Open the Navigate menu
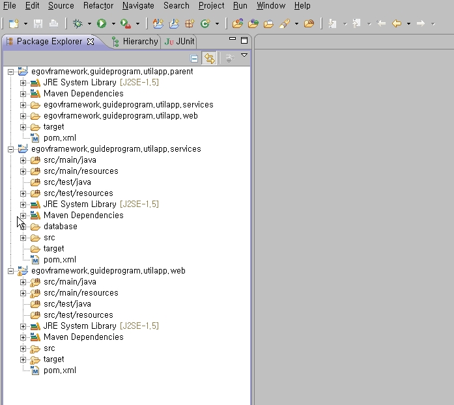This screenshot has width=454, height=405. (138, 6)
